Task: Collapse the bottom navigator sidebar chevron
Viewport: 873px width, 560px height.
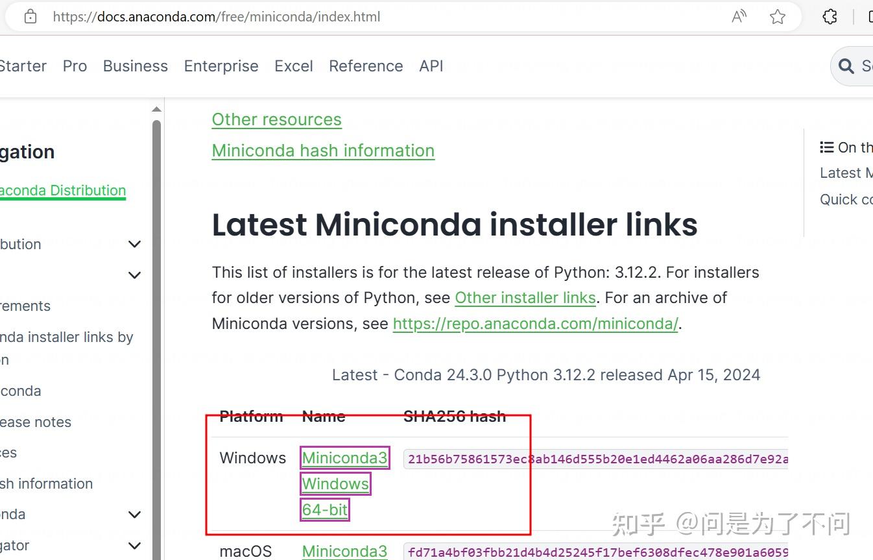Action: [x=134, y=545]
